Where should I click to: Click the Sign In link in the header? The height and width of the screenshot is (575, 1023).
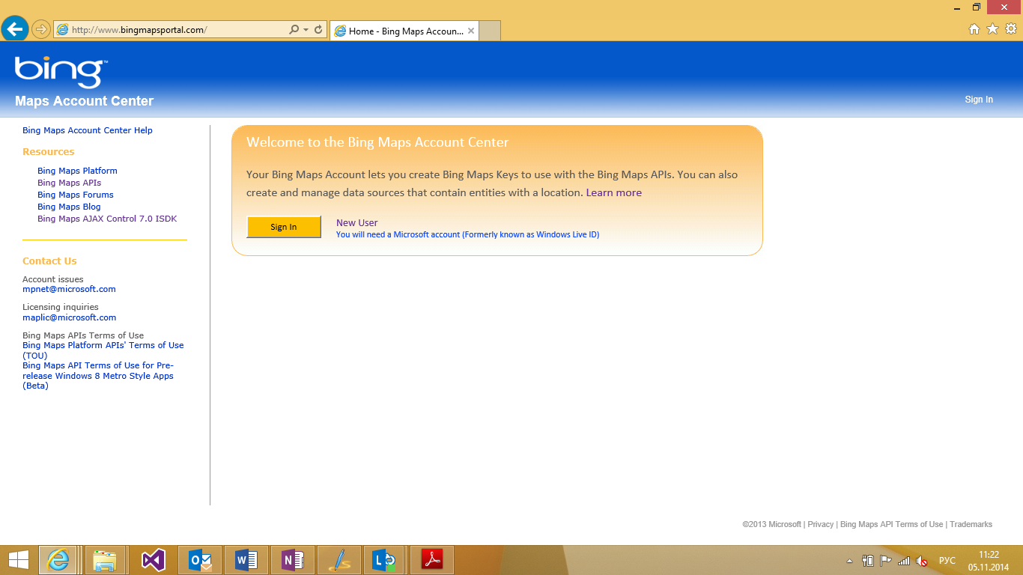[979, 100]
